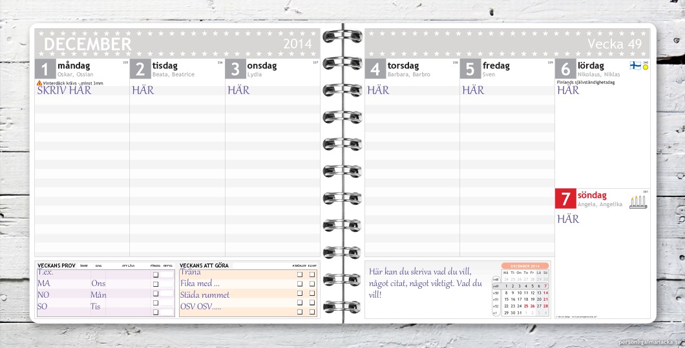Click the gray number 1 Monday date box
Screen dimensions: 685x348
coord(45,69)
